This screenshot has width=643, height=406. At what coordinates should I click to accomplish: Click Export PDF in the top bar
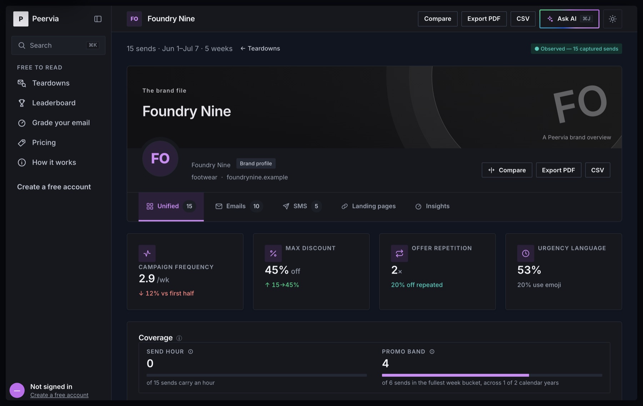484,19
